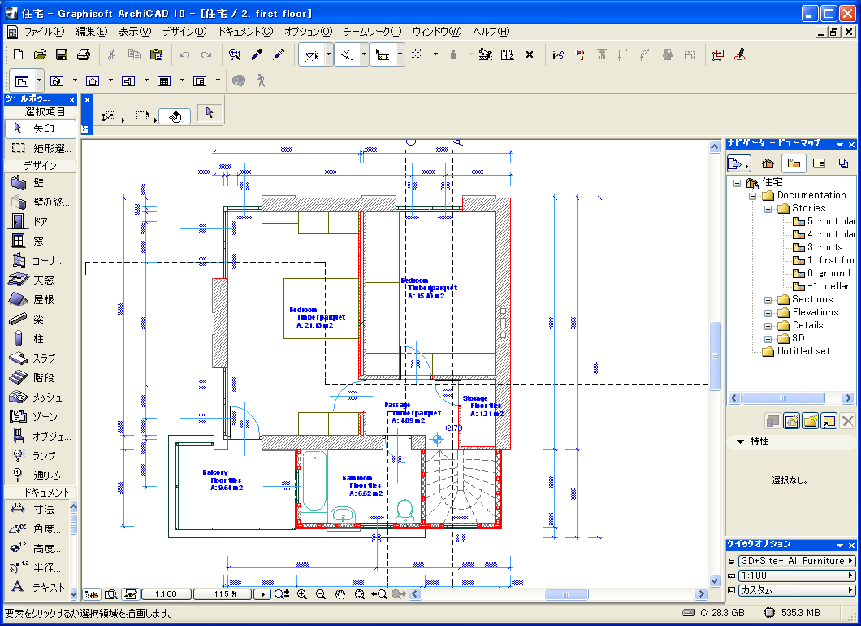Click the eyedropper pick-up parameters icon
Image resolution: width=861 pixels, height=626 pixels.
click(257, 54)
